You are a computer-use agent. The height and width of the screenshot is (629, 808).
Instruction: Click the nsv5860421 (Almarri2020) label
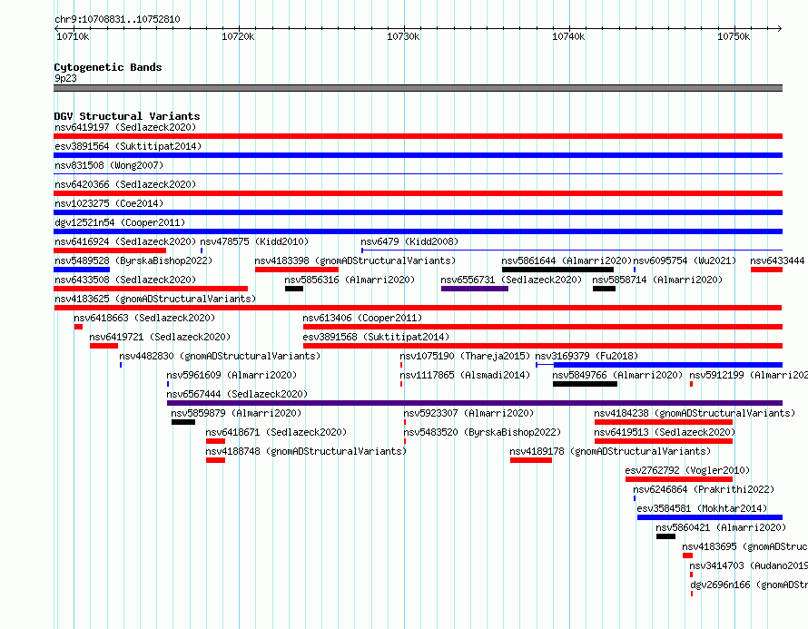click(721, 527)
